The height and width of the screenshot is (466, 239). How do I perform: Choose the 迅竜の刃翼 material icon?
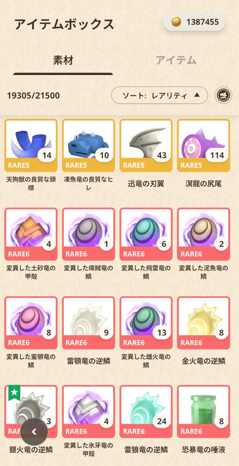pos(146,145)
